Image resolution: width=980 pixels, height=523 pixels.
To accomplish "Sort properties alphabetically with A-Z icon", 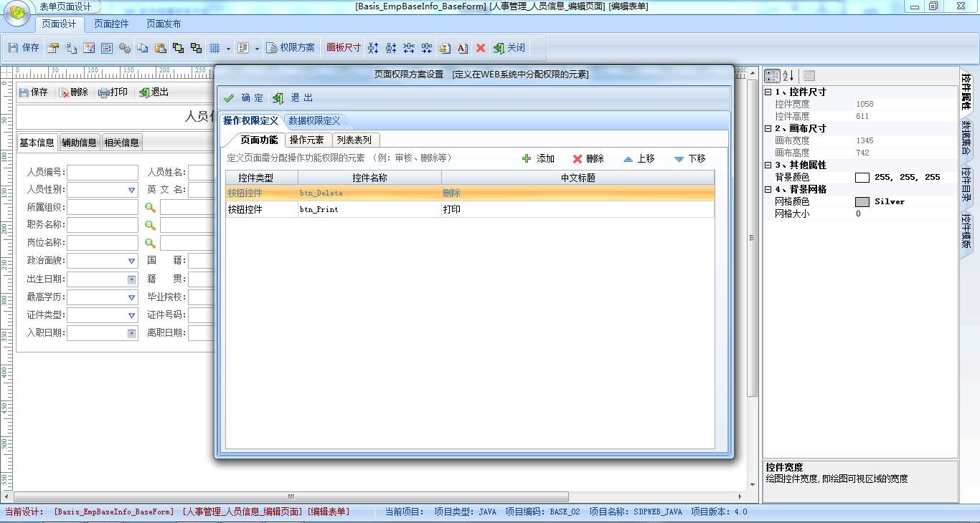I will click(x=788, y=75).
